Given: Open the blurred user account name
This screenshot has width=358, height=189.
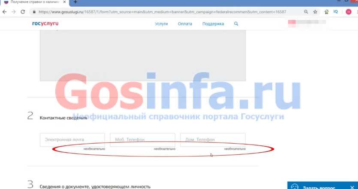Looking at the screenshot, I should coord(307,24).
